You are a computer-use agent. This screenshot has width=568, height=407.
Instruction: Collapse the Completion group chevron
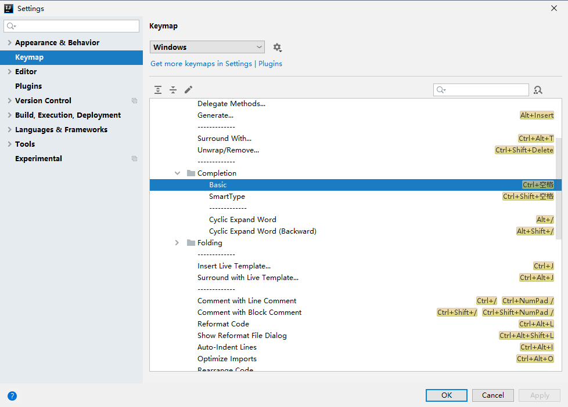tap(177, 173)
